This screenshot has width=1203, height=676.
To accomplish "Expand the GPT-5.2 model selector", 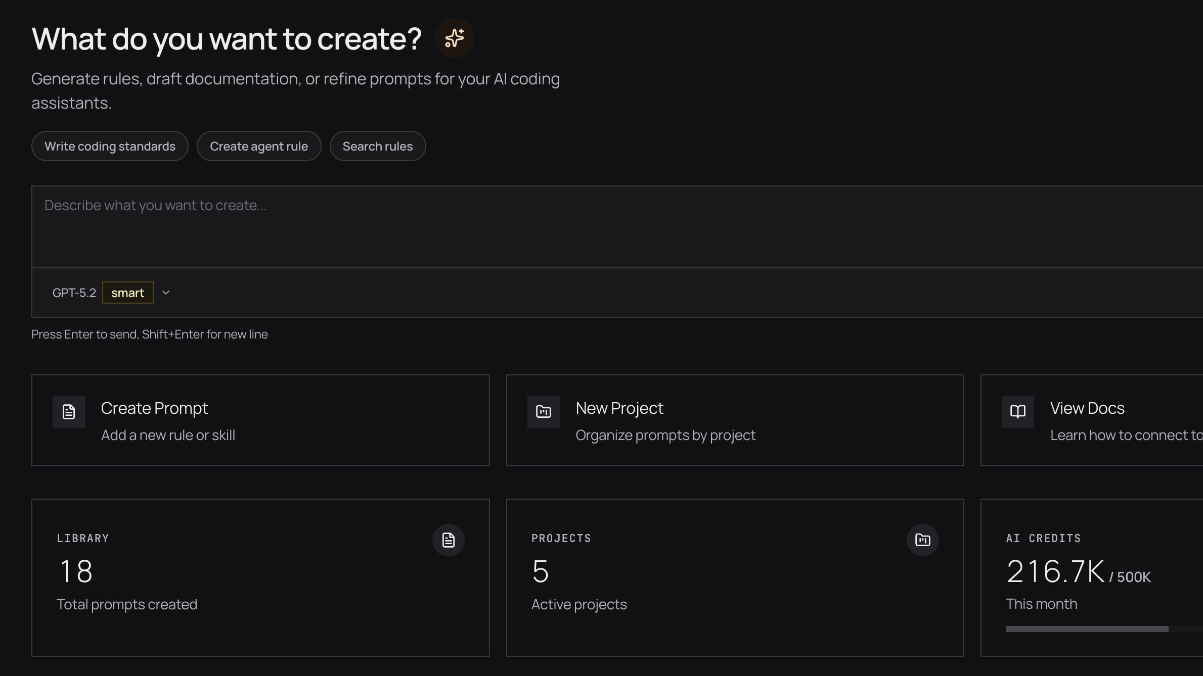I will pos(74,292).
